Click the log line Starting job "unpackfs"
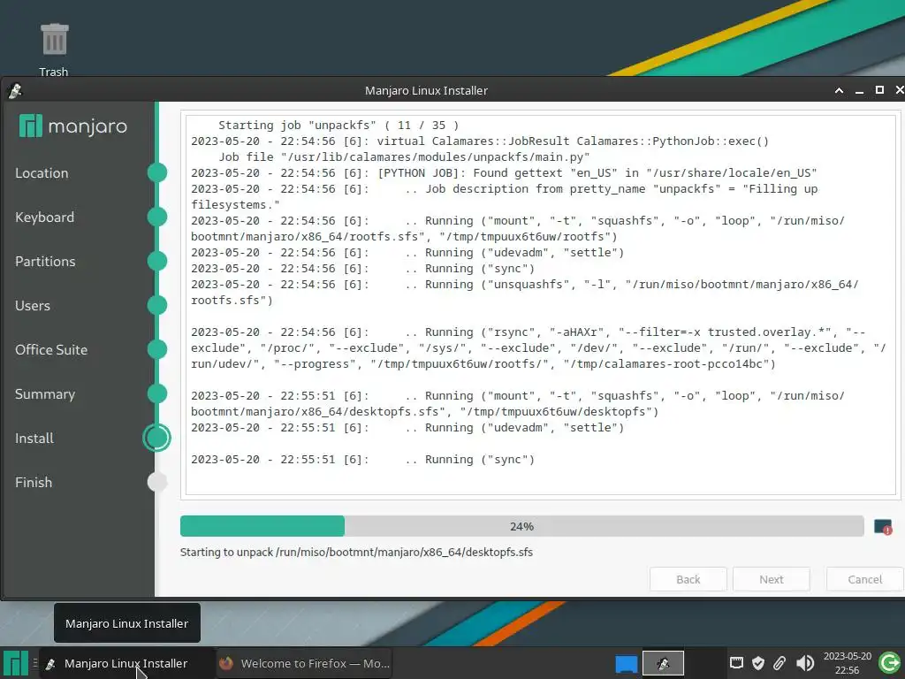The image size is (905, 679). [338, 126]
